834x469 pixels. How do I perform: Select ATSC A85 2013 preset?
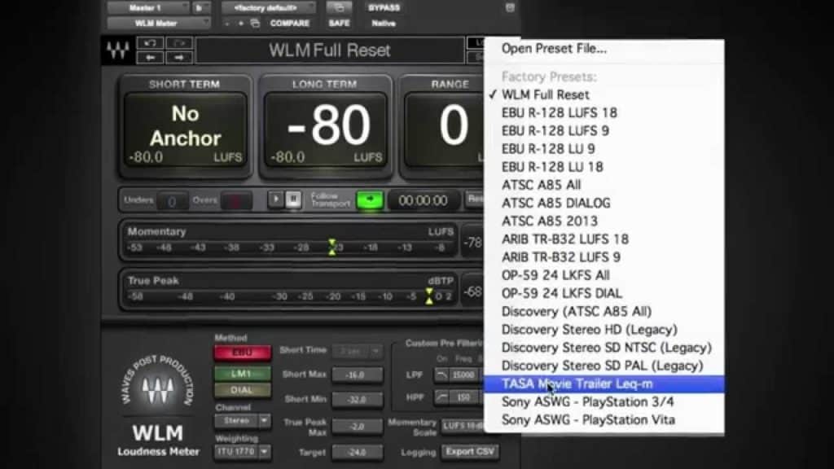pyautogui.click(x=604, y=221)
